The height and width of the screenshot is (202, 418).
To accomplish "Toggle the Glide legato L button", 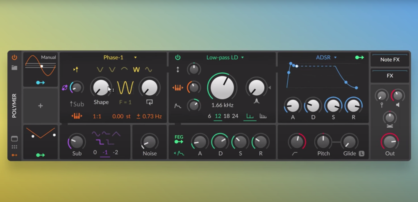I will click(361, 154).
